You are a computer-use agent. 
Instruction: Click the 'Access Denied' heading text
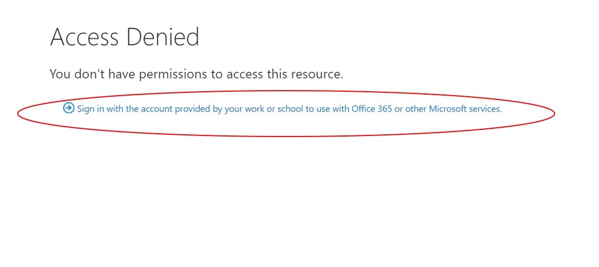125,37
